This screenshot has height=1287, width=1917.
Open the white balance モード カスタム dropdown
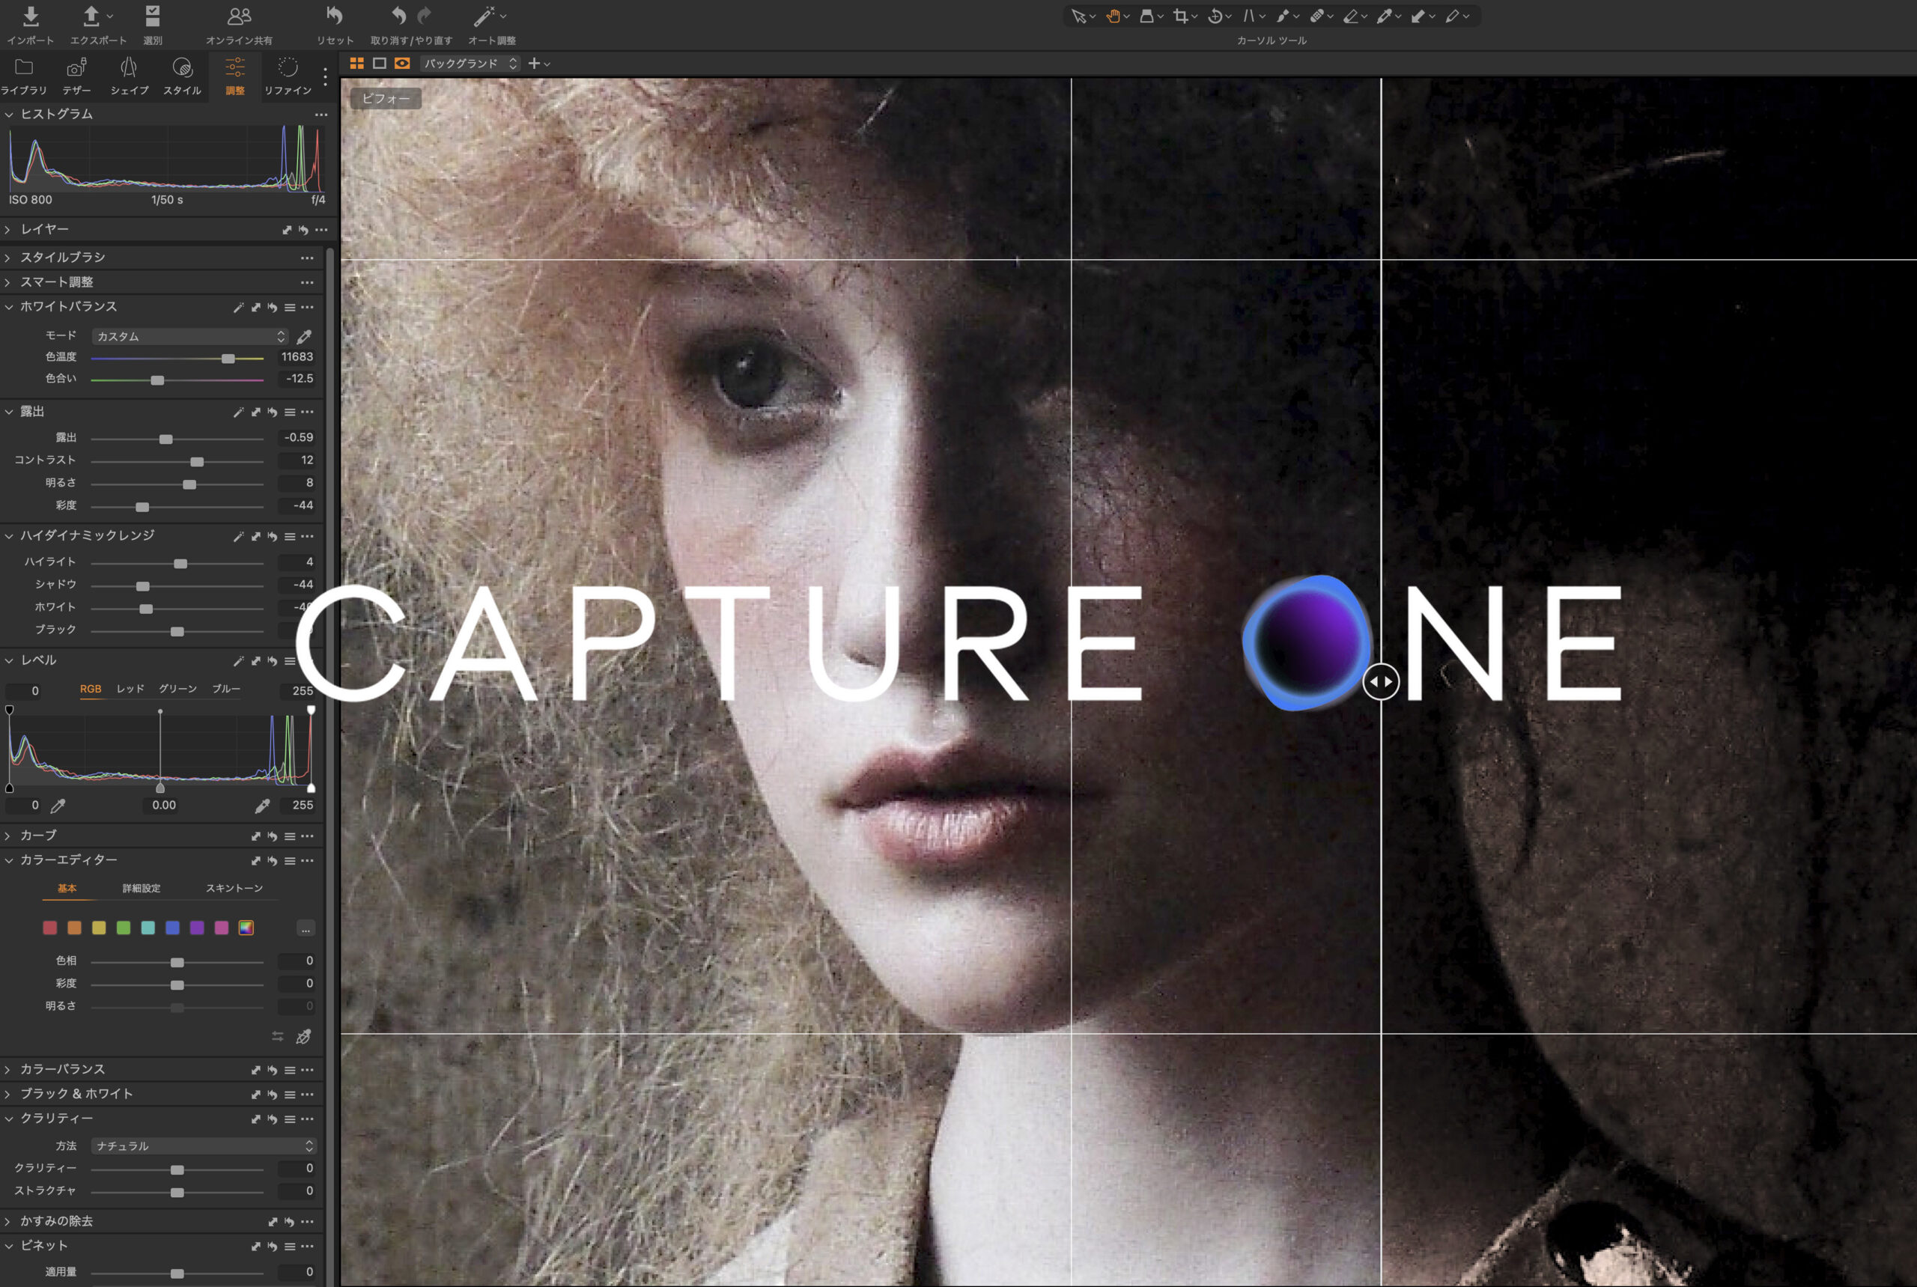click(189, 336)
